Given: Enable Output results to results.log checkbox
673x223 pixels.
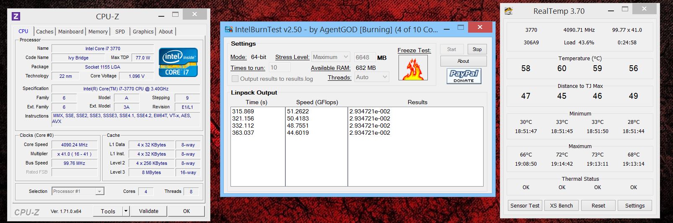Looking at the screenshot, I should tap(235, 79).
